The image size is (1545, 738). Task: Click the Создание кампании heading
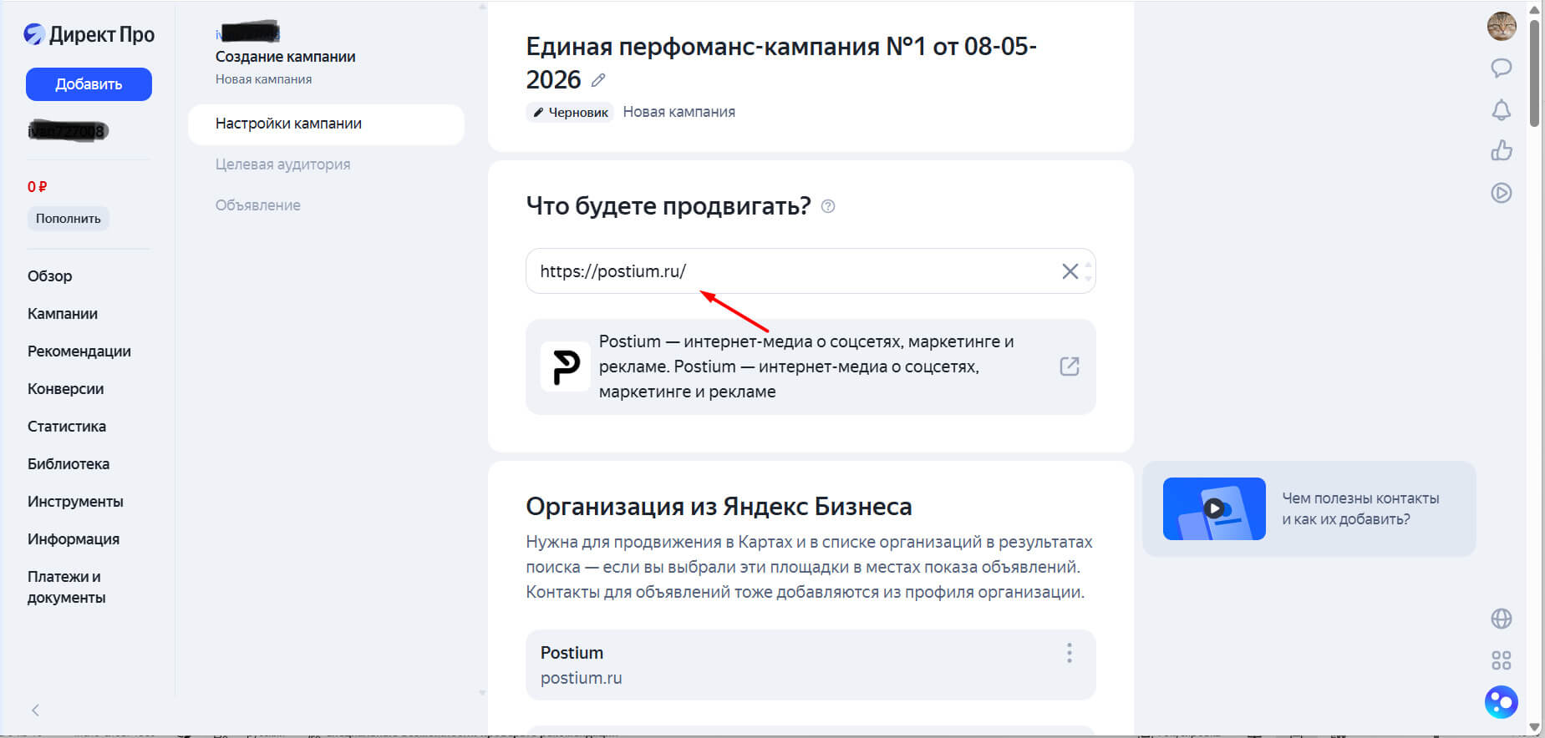[x=286, y=57]
